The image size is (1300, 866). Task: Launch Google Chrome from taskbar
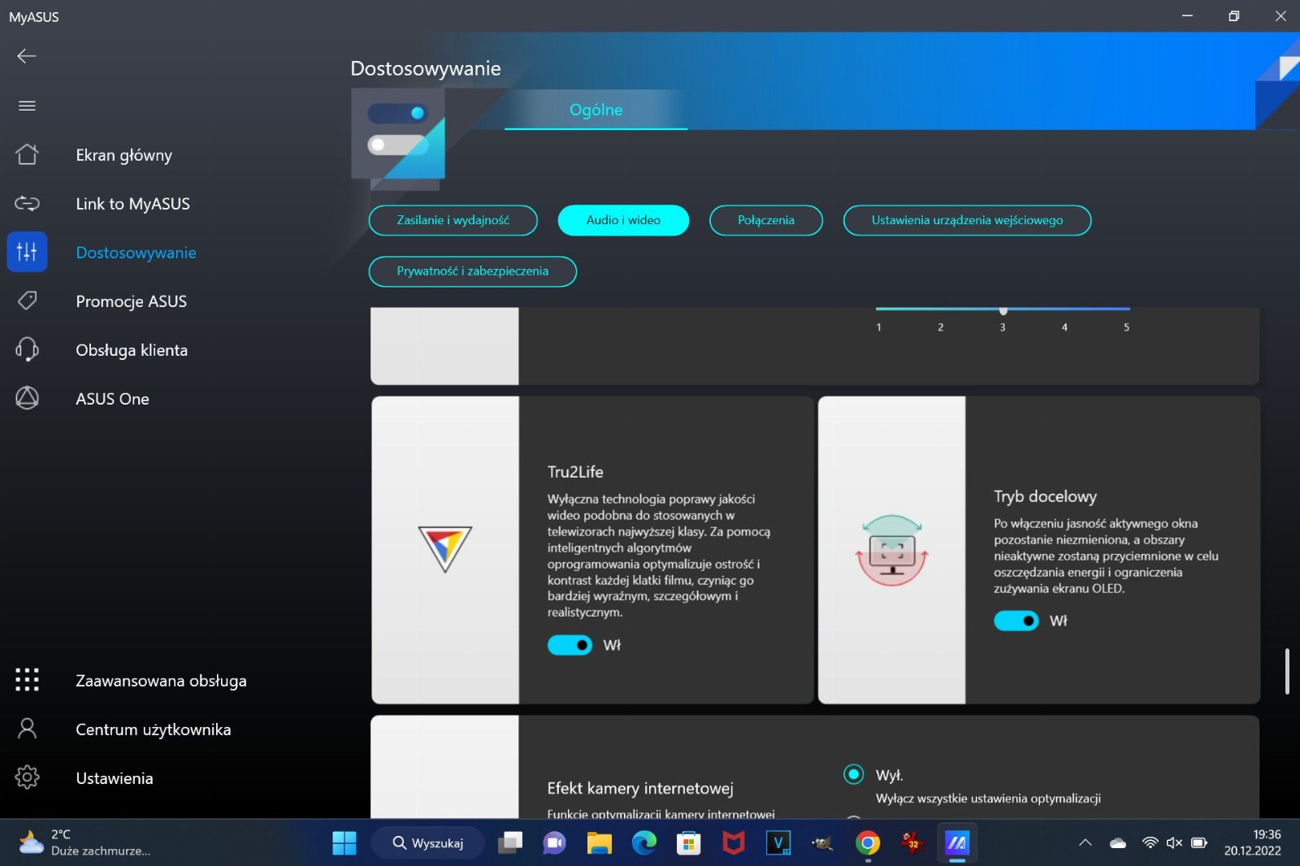click(868, 843)
